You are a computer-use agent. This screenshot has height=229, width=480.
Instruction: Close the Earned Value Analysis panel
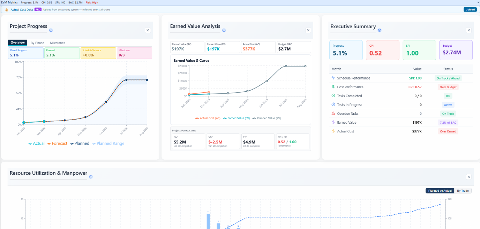click(x=308, y=30)
